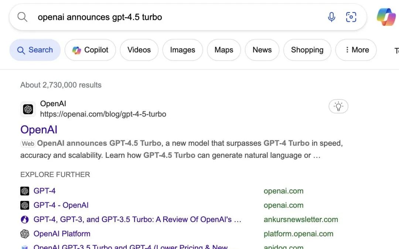Click the favicon beside GPT-4 - OpenAI
Viewport: 399px width, 249px height.
click(x=25, y=205)
